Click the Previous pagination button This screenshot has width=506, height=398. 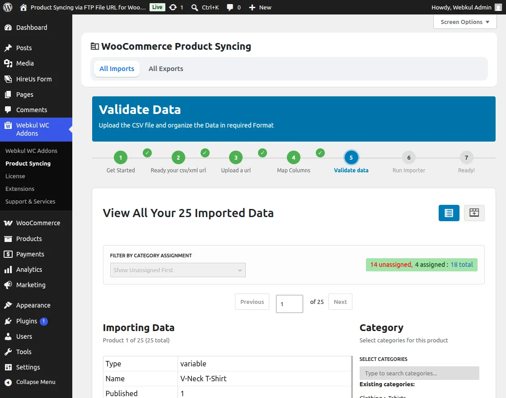tap(252, 302)
